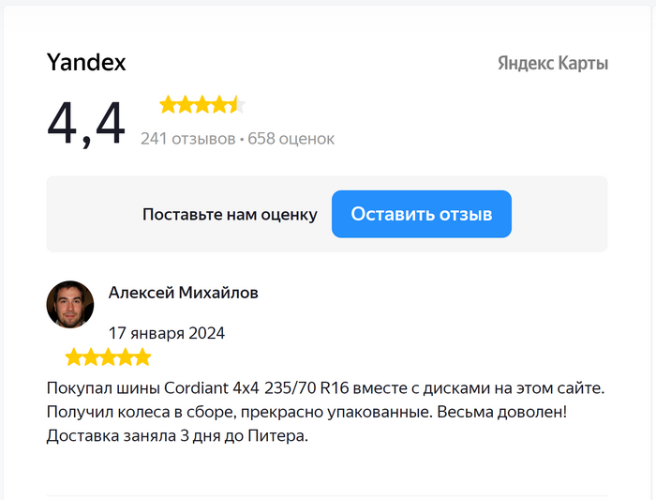Click the 241 отзывов count
Screen dimensions: 656x500
(187, 139)
